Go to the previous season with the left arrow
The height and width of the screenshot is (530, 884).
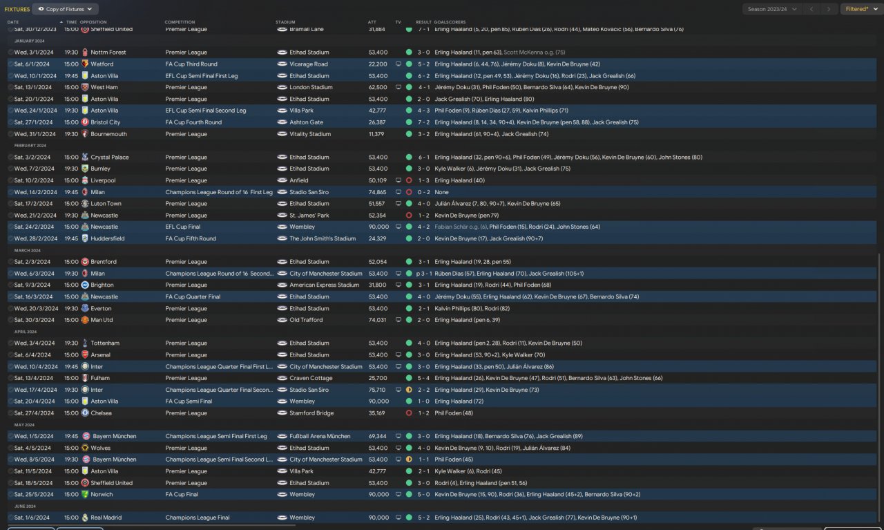point(812,9)
